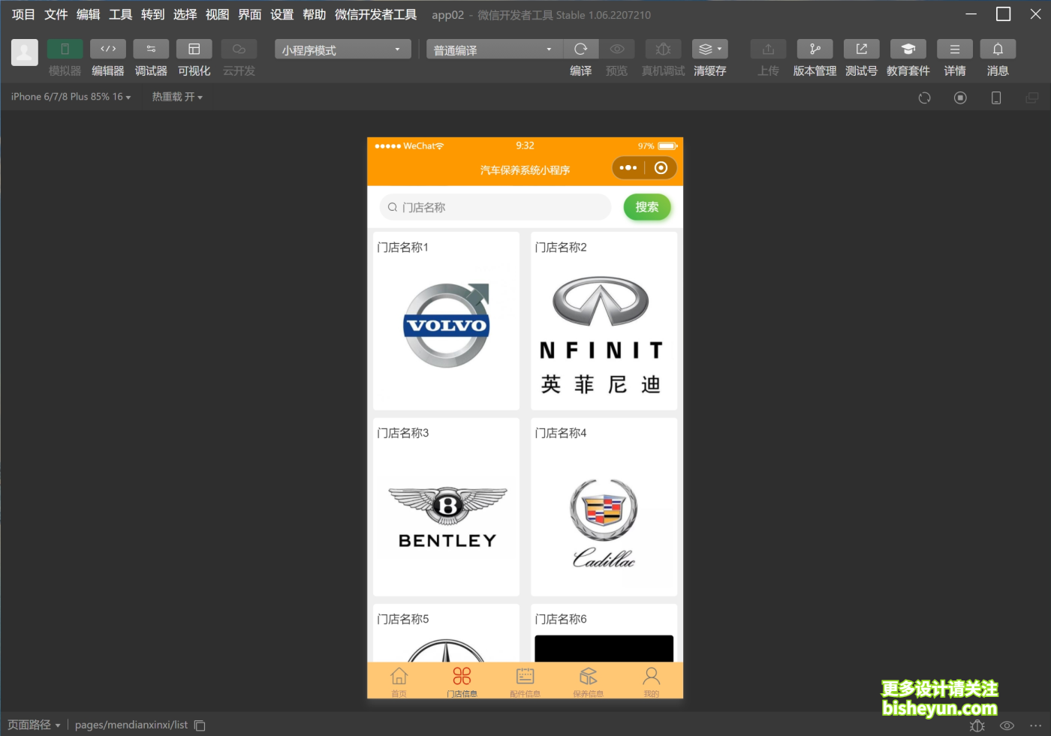Viewport: 1051px width, 736px height.
Task: Open the 门店名称2 Infiniti card
Action: [604, 321]
